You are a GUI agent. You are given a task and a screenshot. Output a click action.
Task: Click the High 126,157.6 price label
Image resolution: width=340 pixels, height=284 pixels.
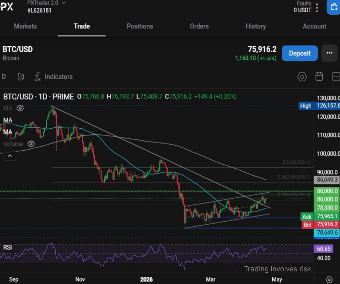[319, 106]
